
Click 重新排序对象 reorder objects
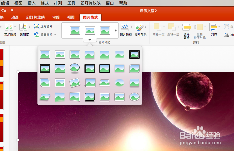point(200,31)
